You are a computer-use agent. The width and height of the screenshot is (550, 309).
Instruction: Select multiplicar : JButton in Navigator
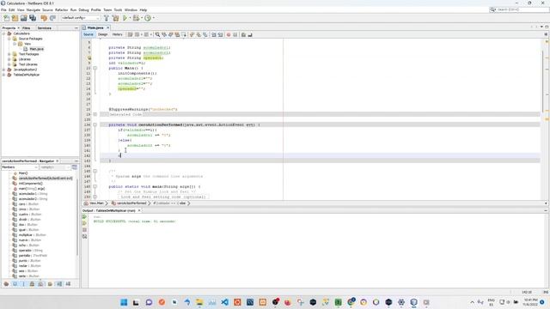tap(33, 234)
